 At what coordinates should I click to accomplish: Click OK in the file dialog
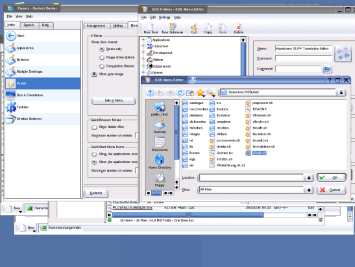tap(332, 177)
